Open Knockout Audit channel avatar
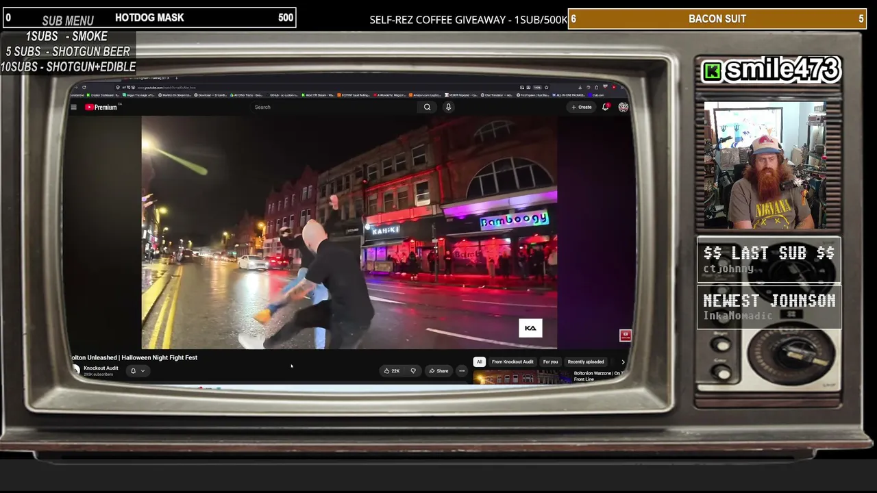Viewport: 877px width, 493px height. coord(76,370)
